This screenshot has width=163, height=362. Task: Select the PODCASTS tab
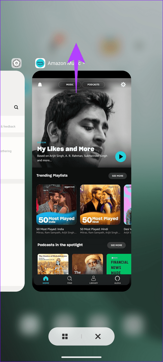[x=93, y=84]
